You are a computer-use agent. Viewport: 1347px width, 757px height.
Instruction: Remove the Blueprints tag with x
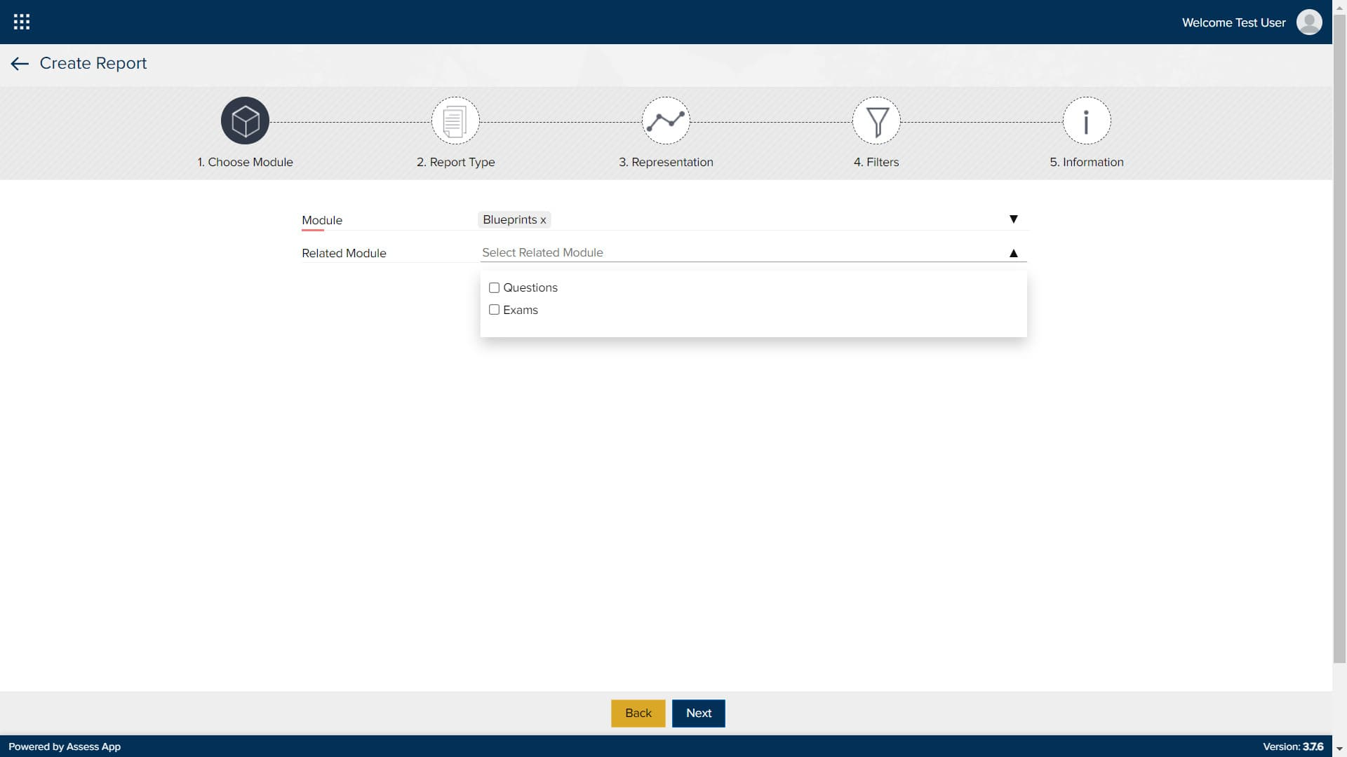click(543, 220)
